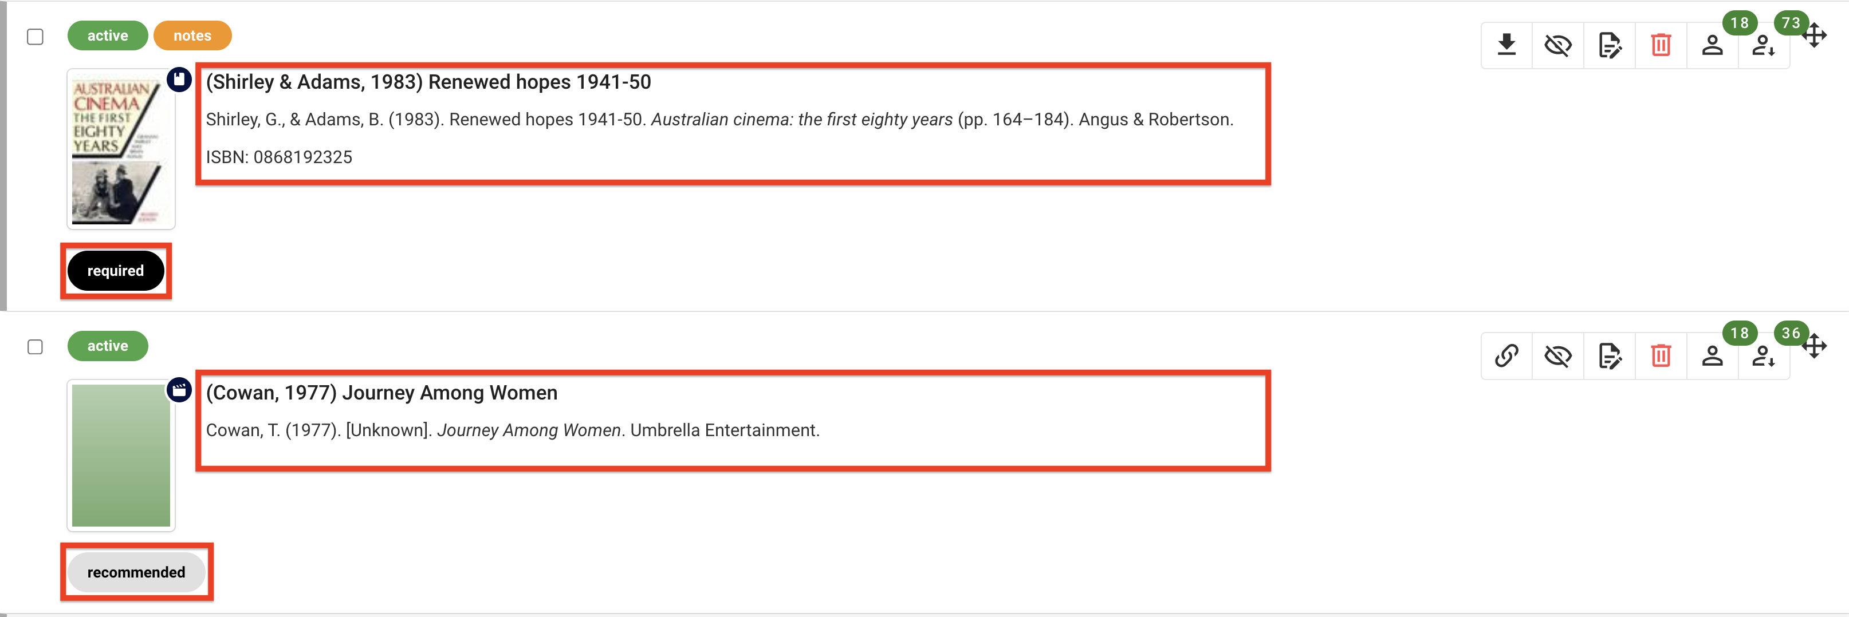Edit the Shirley & Adams citation details
1849x617 pixels.
pyautogui.click(x=1608, y=45)
